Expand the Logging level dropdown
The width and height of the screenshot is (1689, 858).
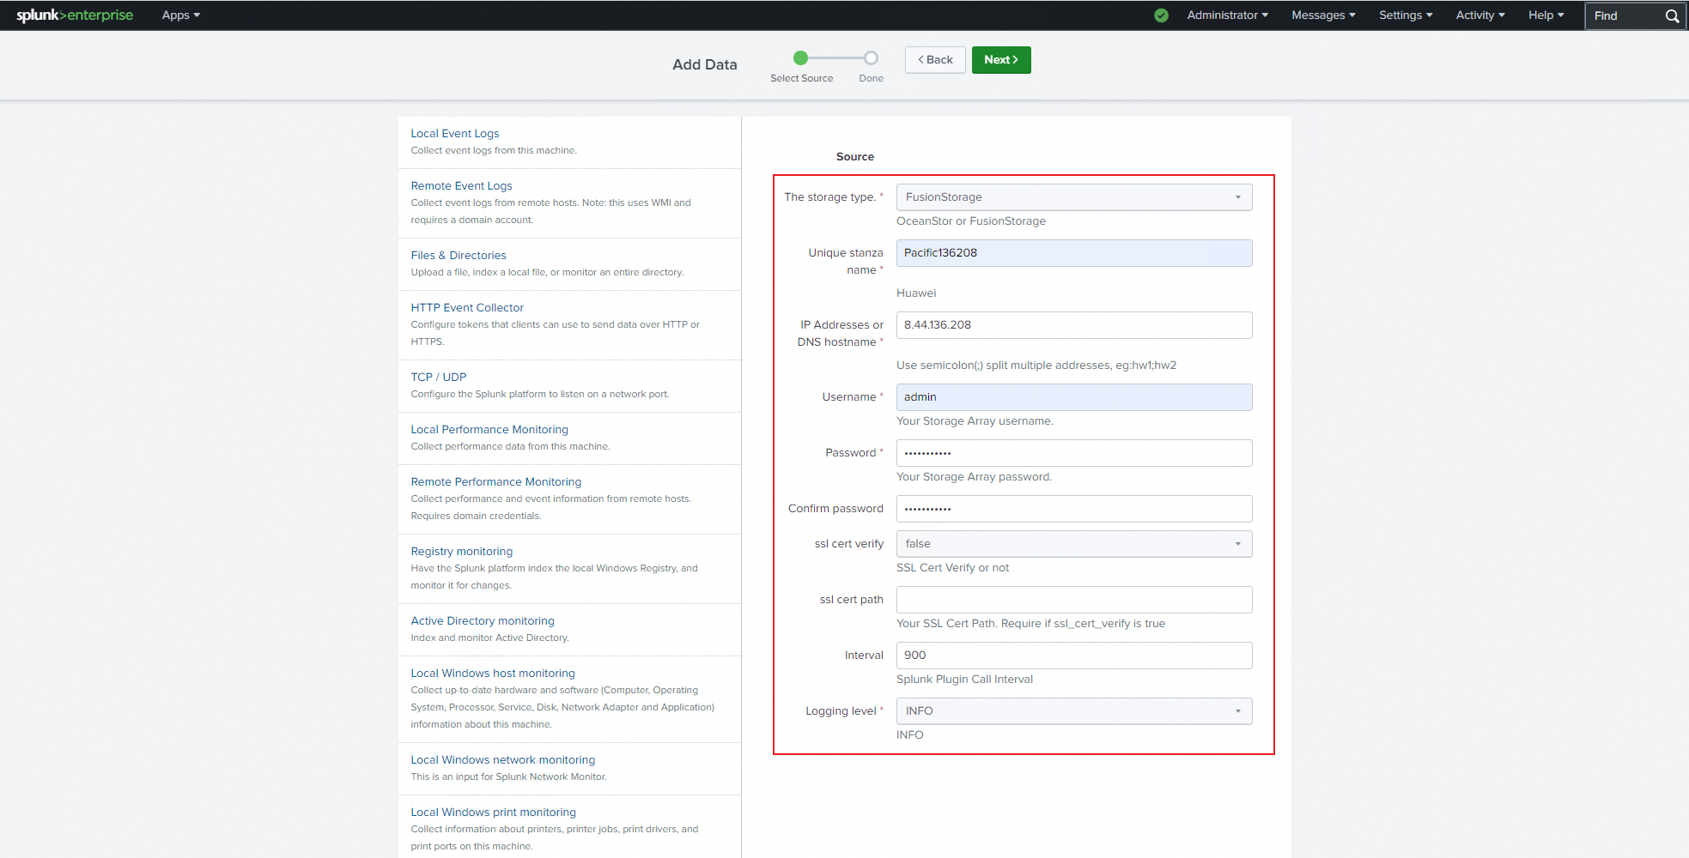pos(1074,711)
